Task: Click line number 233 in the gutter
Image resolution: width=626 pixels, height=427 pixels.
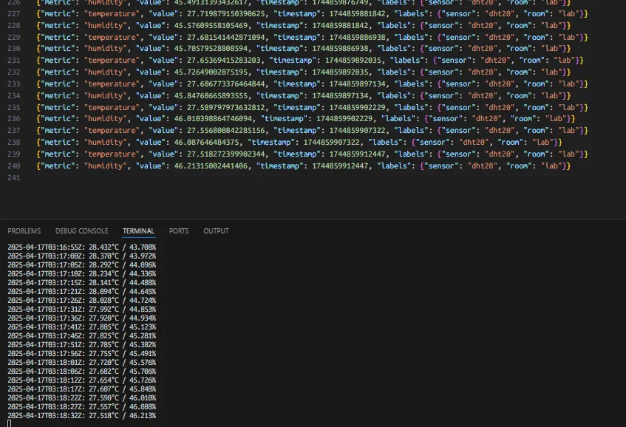Action: tap(12, 83)
